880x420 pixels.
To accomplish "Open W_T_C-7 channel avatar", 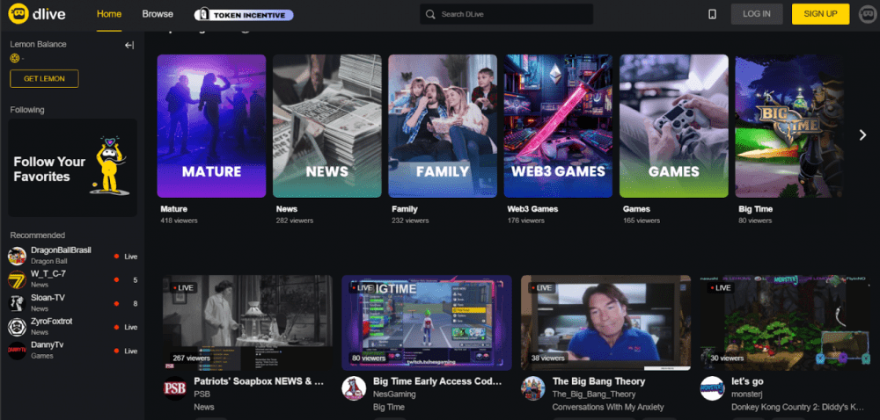I will [17, 279].
